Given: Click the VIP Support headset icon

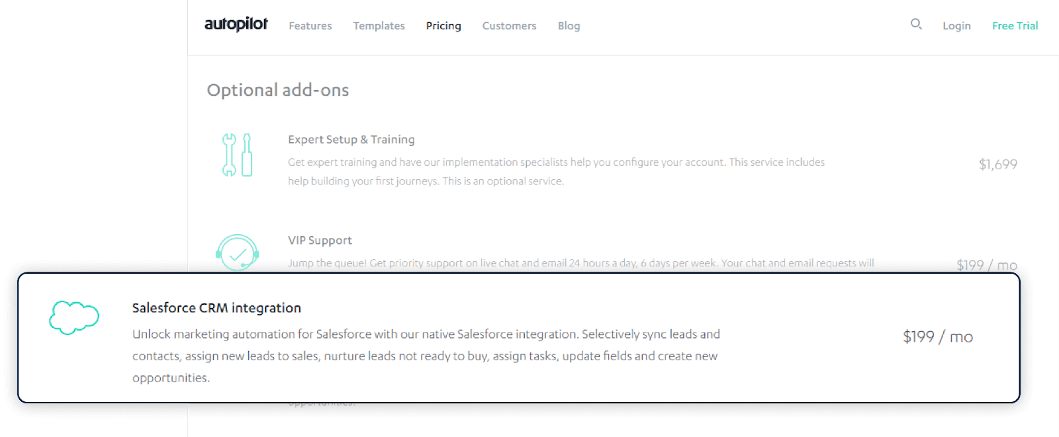Looking at the screenshot, I should pyautogui.click(x=237, y=253).
